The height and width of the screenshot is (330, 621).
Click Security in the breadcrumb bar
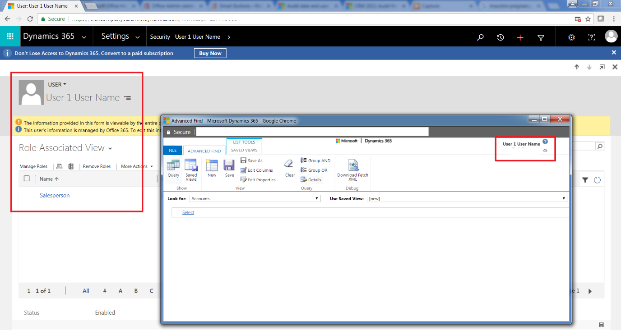pyautogui.click(x=160, y=37)
